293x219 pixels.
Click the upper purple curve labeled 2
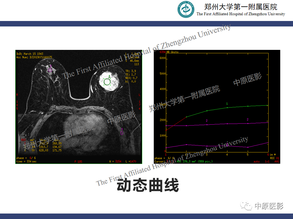coord(217,124)
